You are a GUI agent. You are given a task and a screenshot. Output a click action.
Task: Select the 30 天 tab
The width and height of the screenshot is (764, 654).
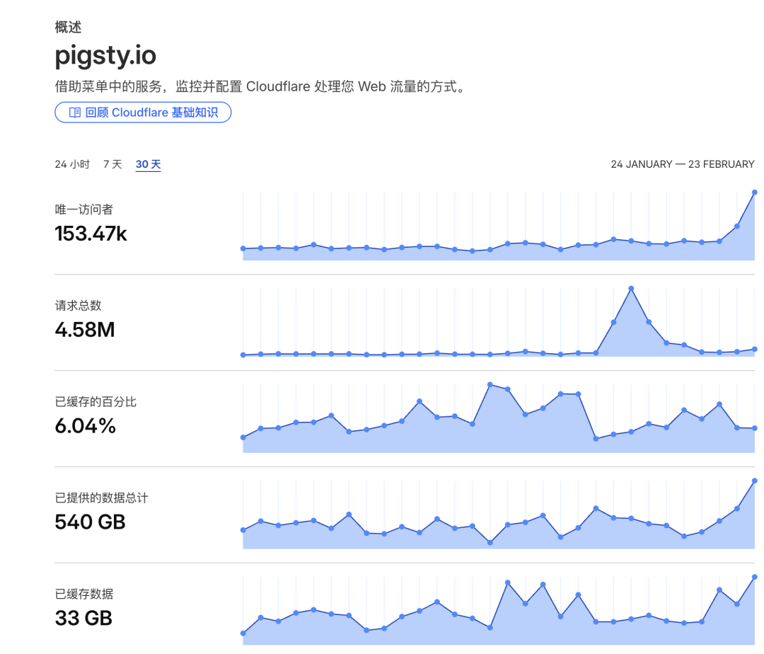click(x=148, y=163)
